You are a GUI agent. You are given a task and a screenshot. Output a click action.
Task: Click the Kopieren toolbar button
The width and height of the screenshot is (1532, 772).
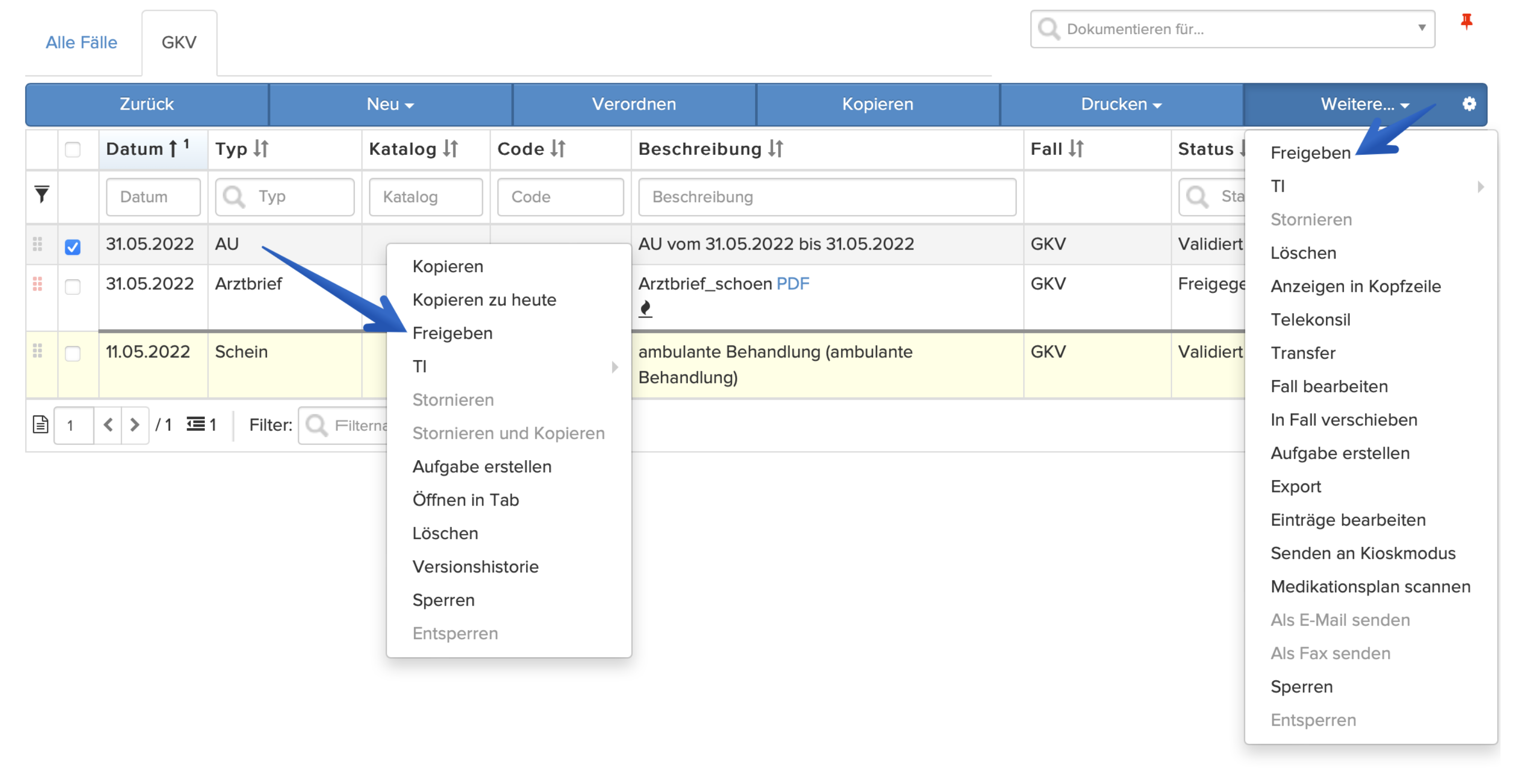(x=878, y=104)
